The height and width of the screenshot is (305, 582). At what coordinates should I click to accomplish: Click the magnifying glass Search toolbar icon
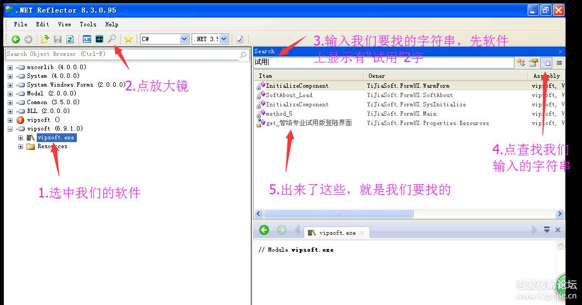(111, 38)
